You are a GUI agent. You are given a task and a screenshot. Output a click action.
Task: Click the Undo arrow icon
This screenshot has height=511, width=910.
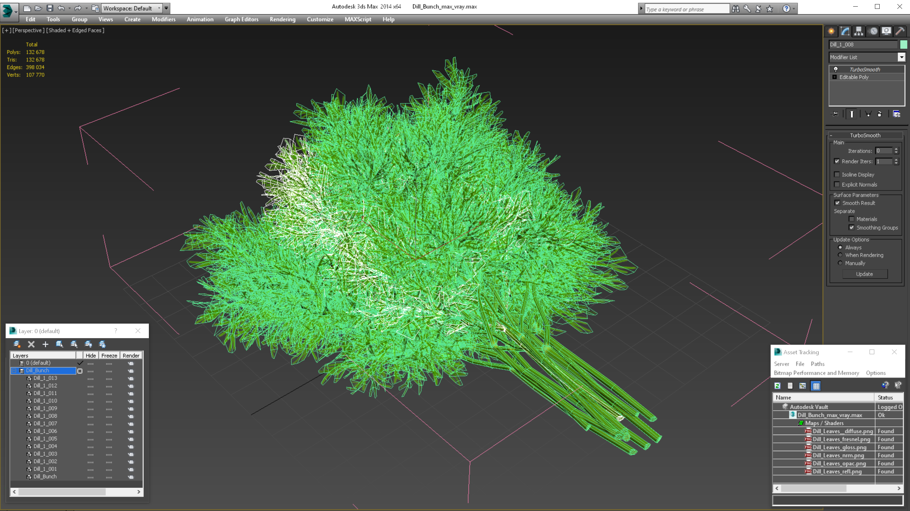click(x=61, y=8)
